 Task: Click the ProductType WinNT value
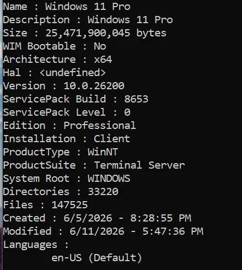tap(103, 152)
